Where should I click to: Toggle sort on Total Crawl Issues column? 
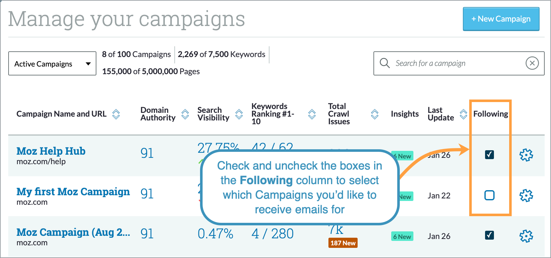pyautogui.click(x=375, y=114)
